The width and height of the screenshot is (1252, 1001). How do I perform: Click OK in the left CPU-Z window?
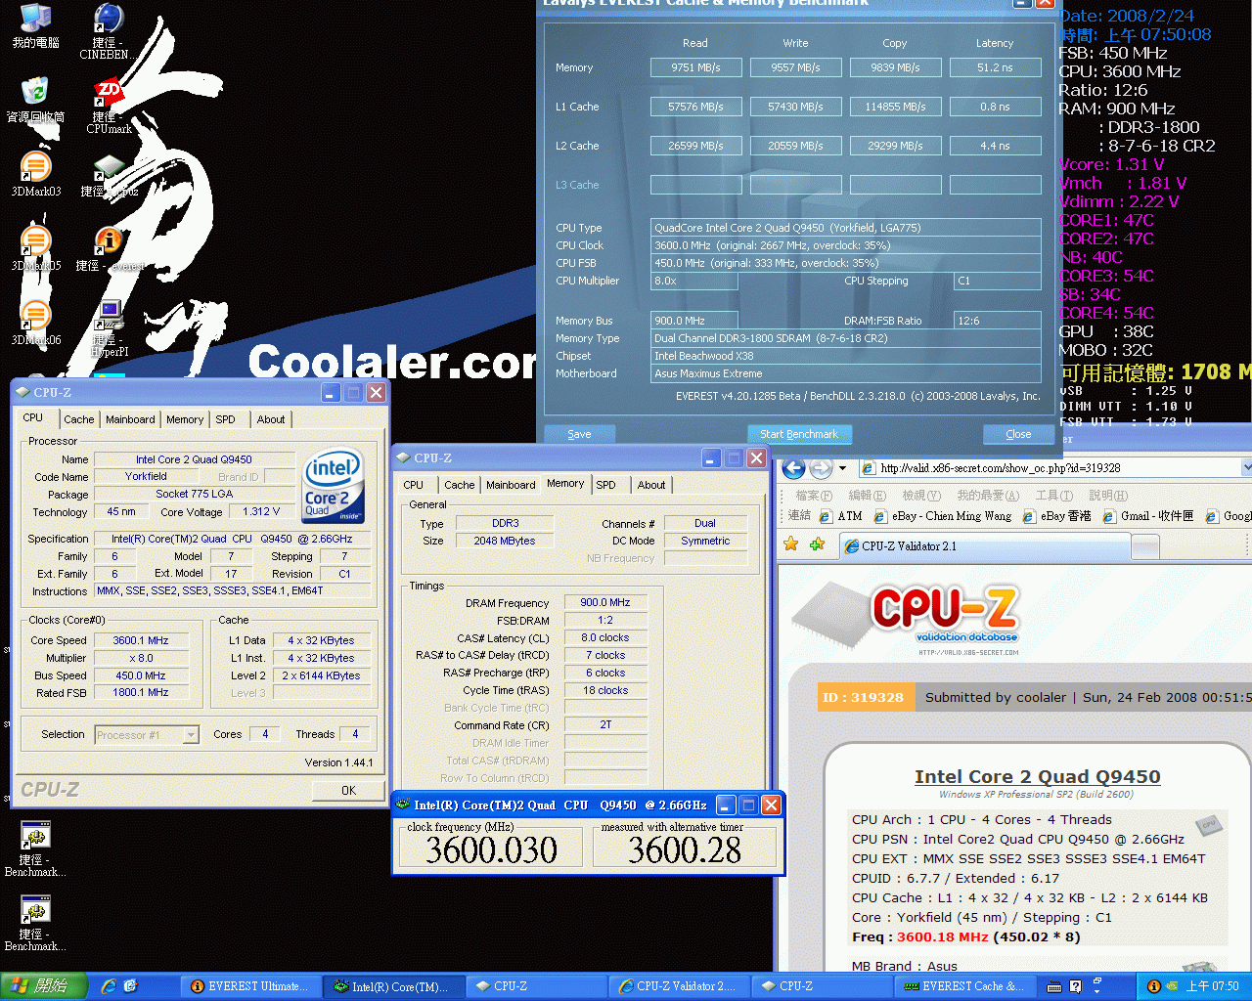click(x=348, y=790)
